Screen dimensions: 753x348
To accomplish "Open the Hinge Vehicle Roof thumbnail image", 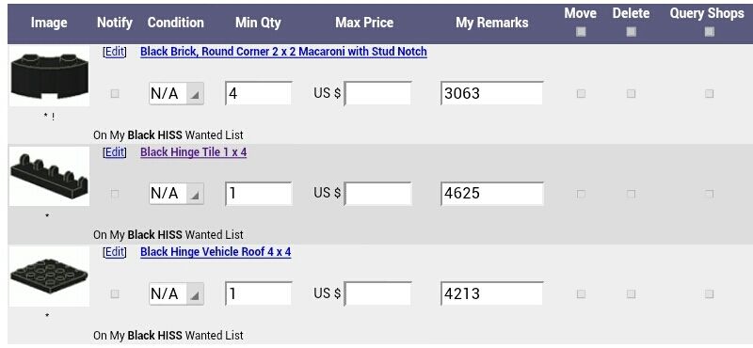I will (49, 277).
